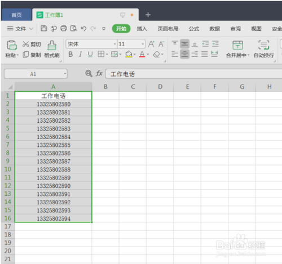The width and height of the screenshot is (282, 264).
Task: Select column B header
Action: tap(105, 87)
